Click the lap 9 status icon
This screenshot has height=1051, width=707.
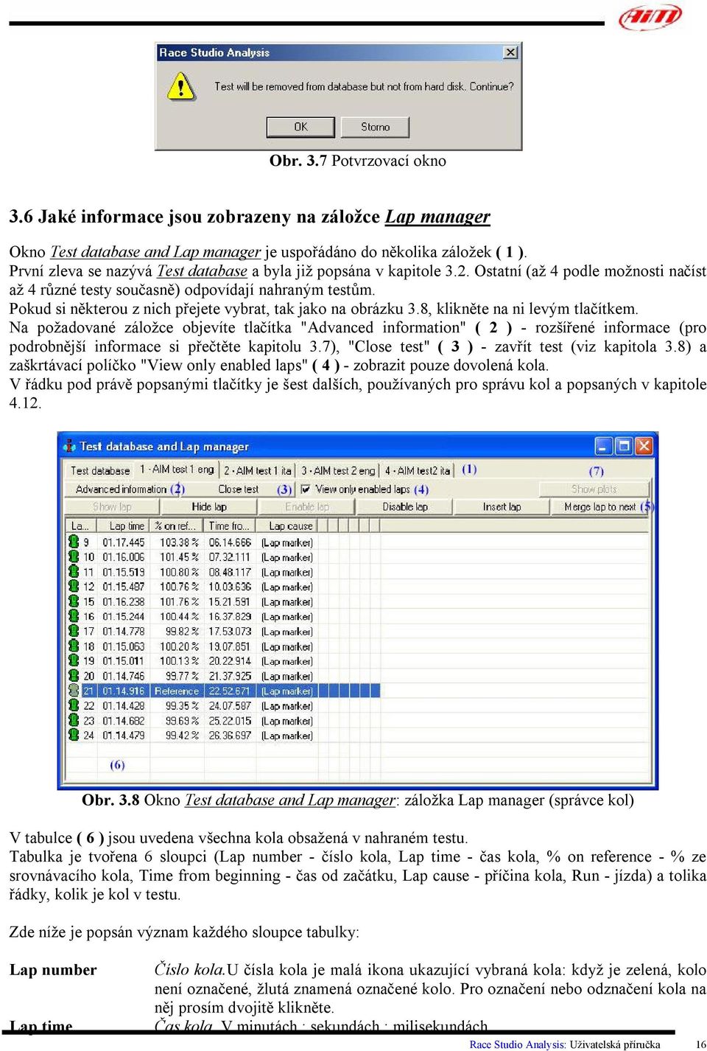point(74,542)
